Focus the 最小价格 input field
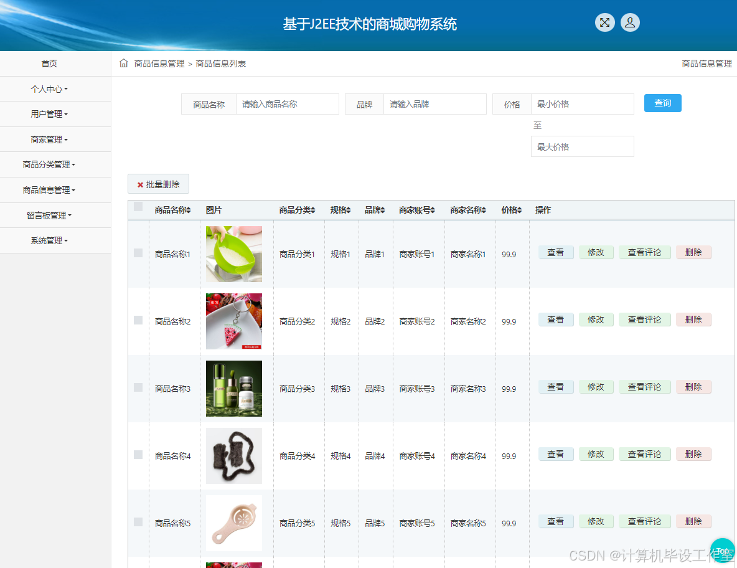737x568 pixels. (583, 104)
